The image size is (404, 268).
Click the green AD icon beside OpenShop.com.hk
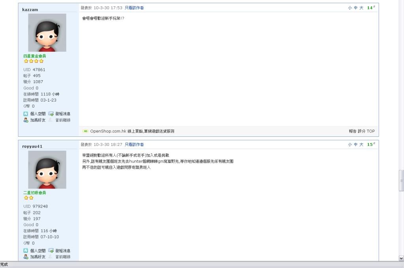click(x=85, y=131)
